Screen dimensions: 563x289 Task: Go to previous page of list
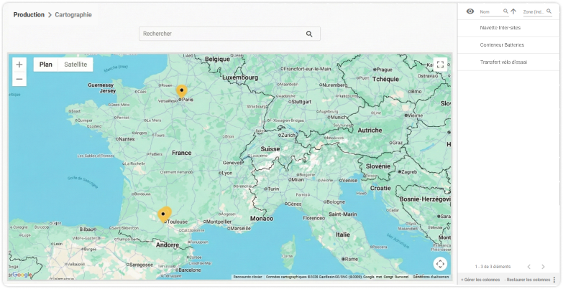pyautogui.click(x=529, y=267)
